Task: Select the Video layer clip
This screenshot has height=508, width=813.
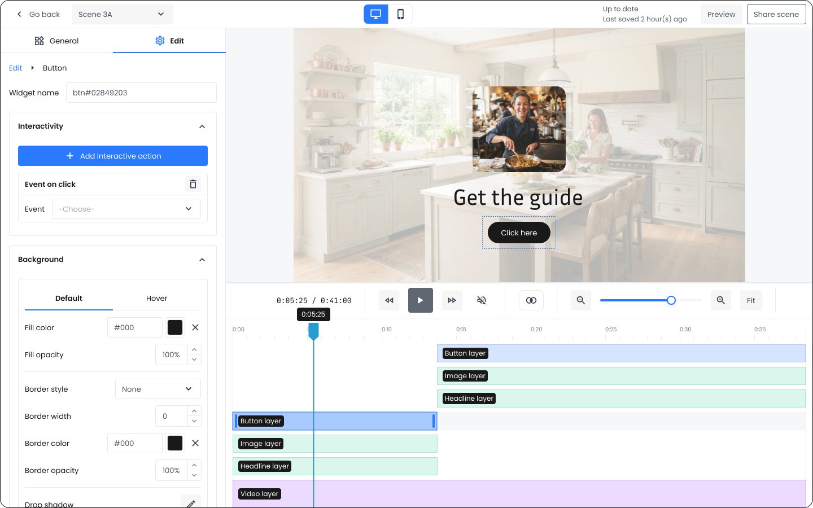Action: (519, 494)
